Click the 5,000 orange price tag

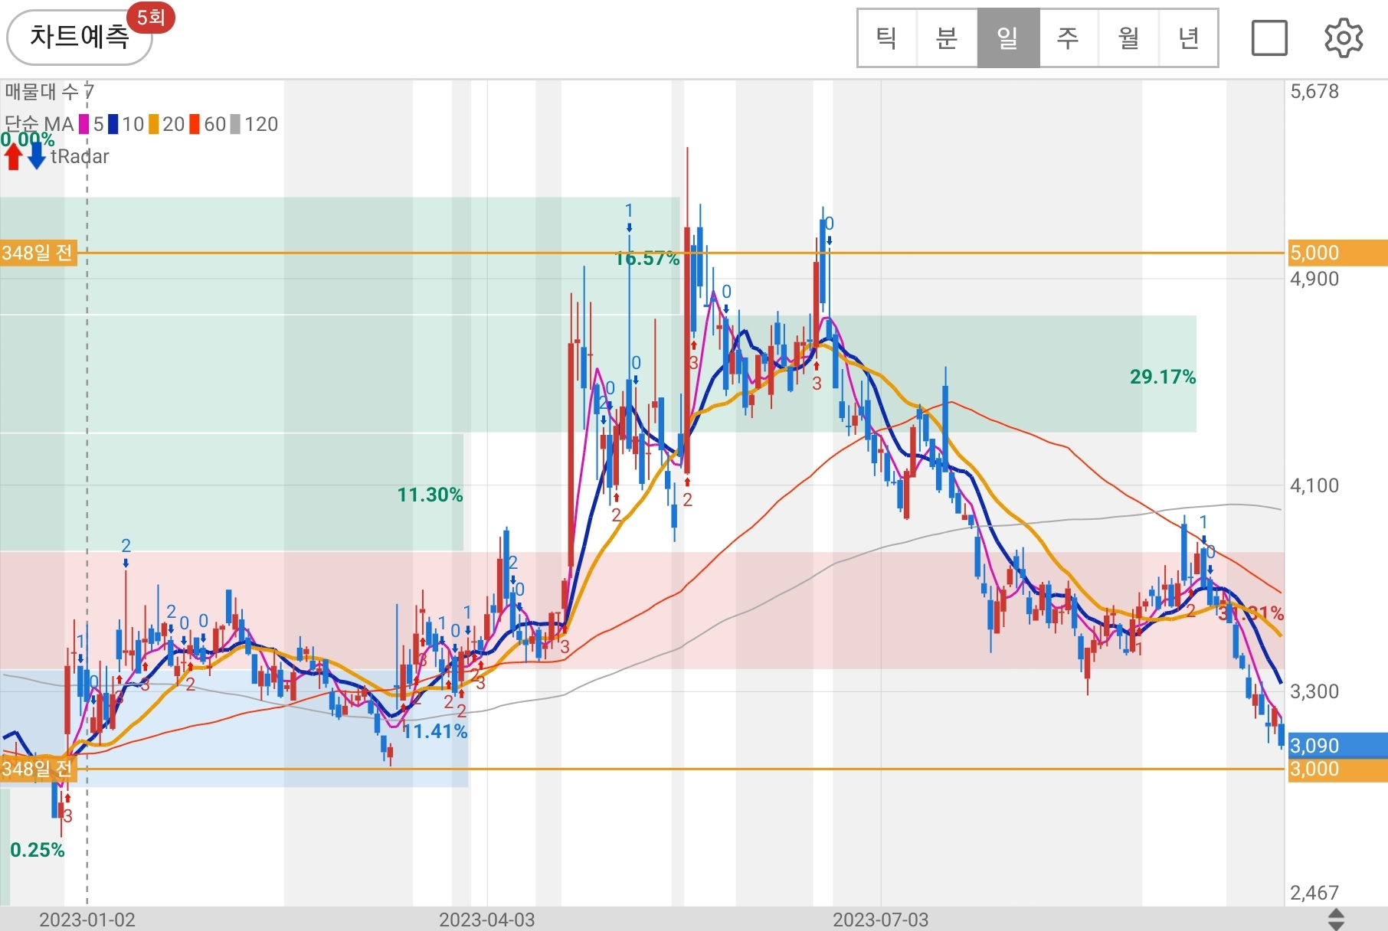click(1337, 253)
